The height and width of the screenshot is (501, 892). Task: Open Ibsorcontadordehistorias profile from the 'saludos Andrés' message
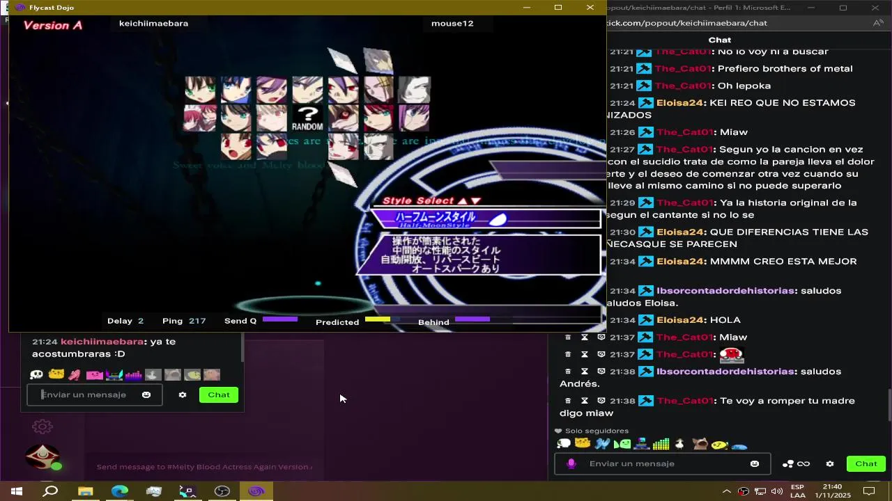pyautogui.click(x=725, y=372)
